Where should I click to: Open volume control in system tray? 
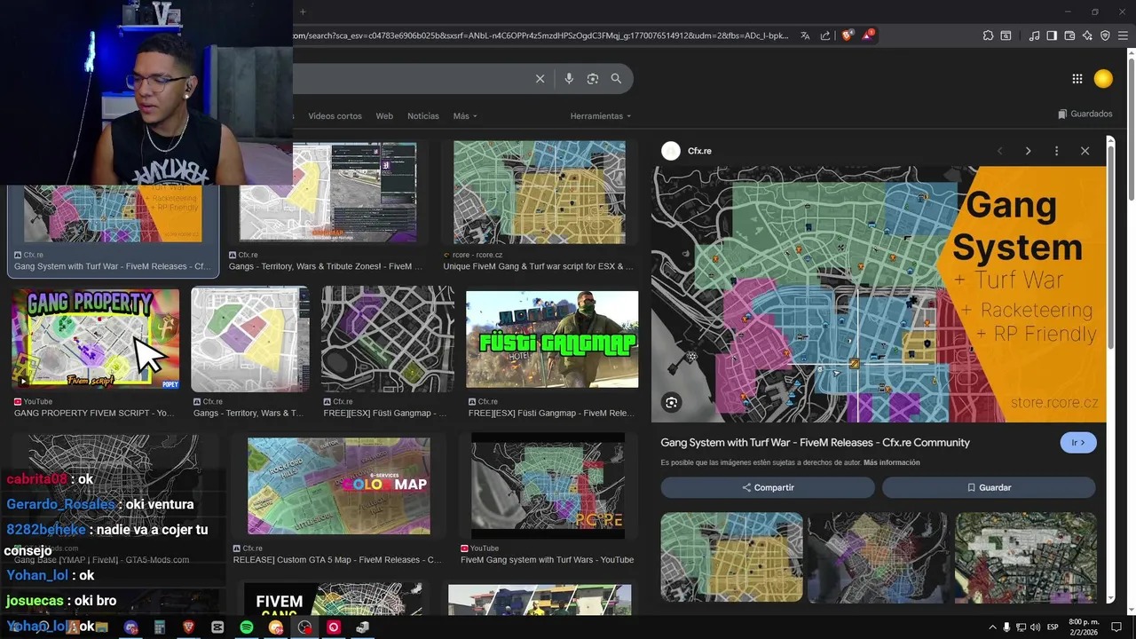click(1035, 627)
